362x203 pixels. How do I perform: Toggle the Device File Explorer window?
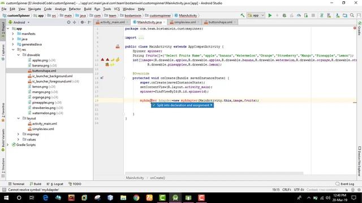click(360, 161)
